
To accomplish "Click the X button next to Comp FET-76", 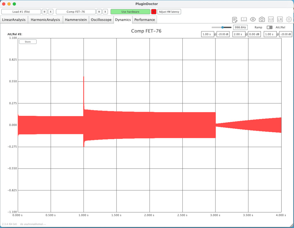I will click(x=105, y=12).
